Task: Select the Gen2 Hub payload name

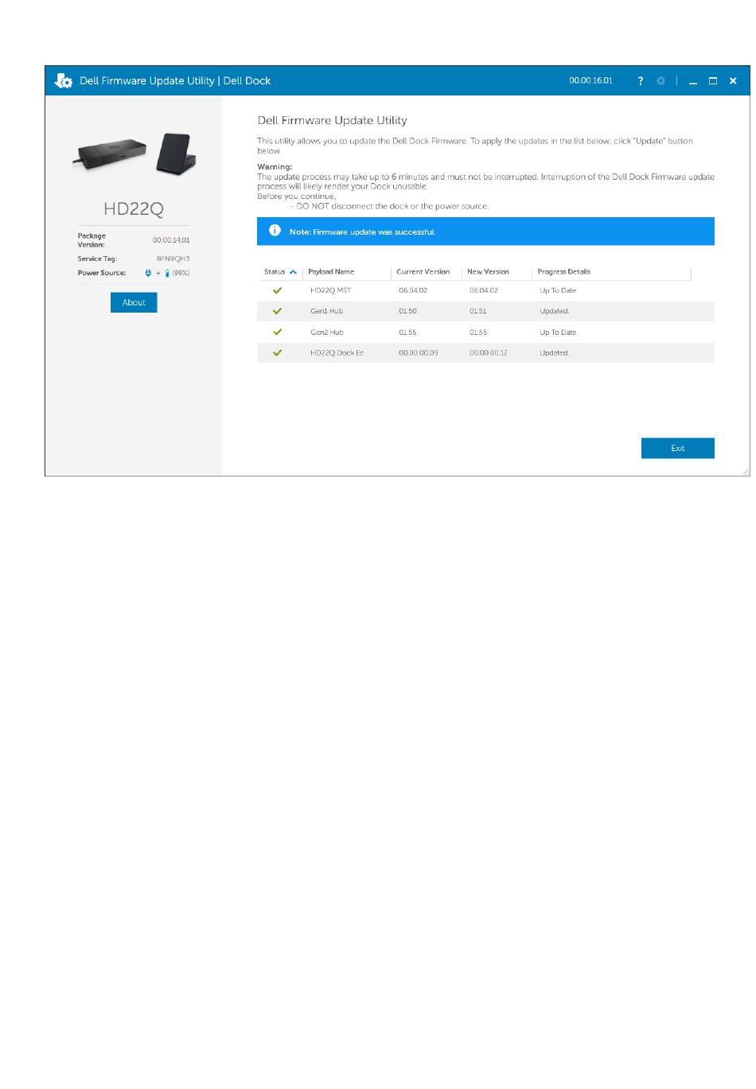Action: 327,333
